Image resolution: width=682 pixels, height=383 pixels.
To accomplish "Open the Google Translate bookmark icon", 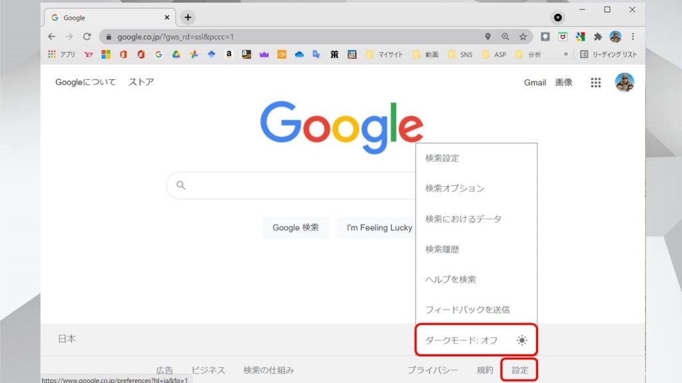I will point(316,55).
